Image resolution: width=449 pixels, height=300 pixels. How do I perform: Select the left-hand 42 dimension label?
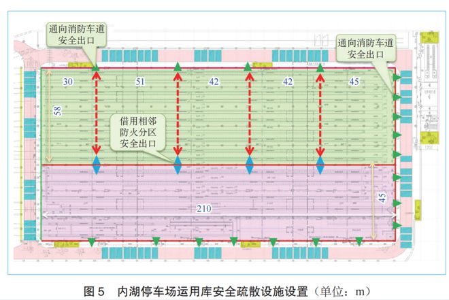(x=214, y=82)
